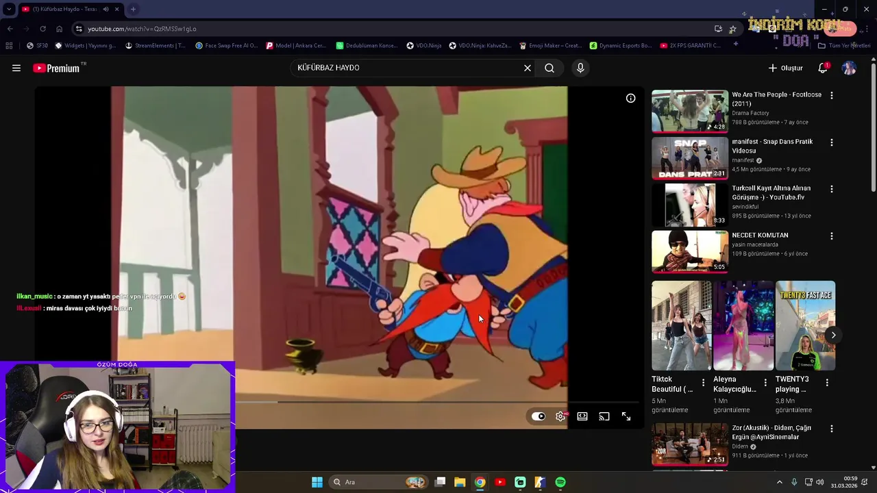Open a new browser tab
Screen dimensions: 877x493
pos(133,9)
